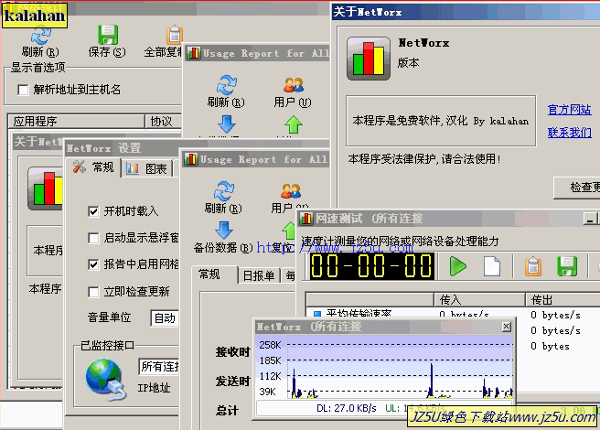This screenshot has height=430, width=600.
Task: Click blue down arrow in upper Usage Report
Action: 227,124
